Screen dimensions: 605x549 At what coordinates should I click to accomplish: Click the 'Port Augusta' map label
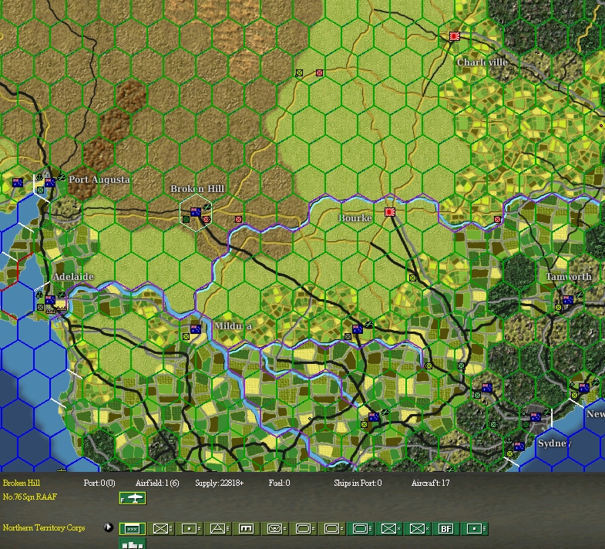(99, 180)
